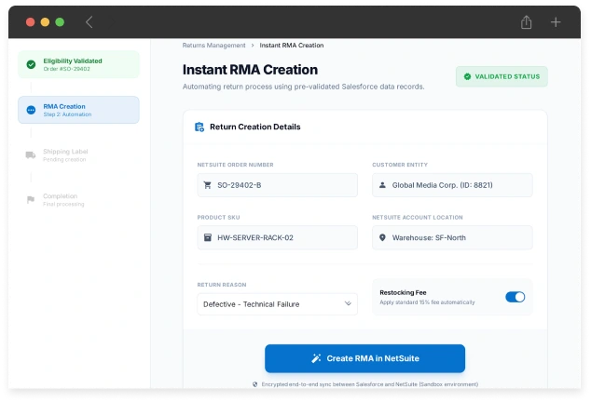Viewport: 591px width, 402px height.
Task: Click the 'Final processing' subtitle text
Action: coord(63,204)
